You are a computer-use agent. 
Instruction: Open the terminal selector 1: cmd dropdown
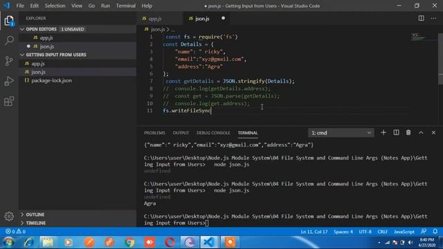pos(341,133)
